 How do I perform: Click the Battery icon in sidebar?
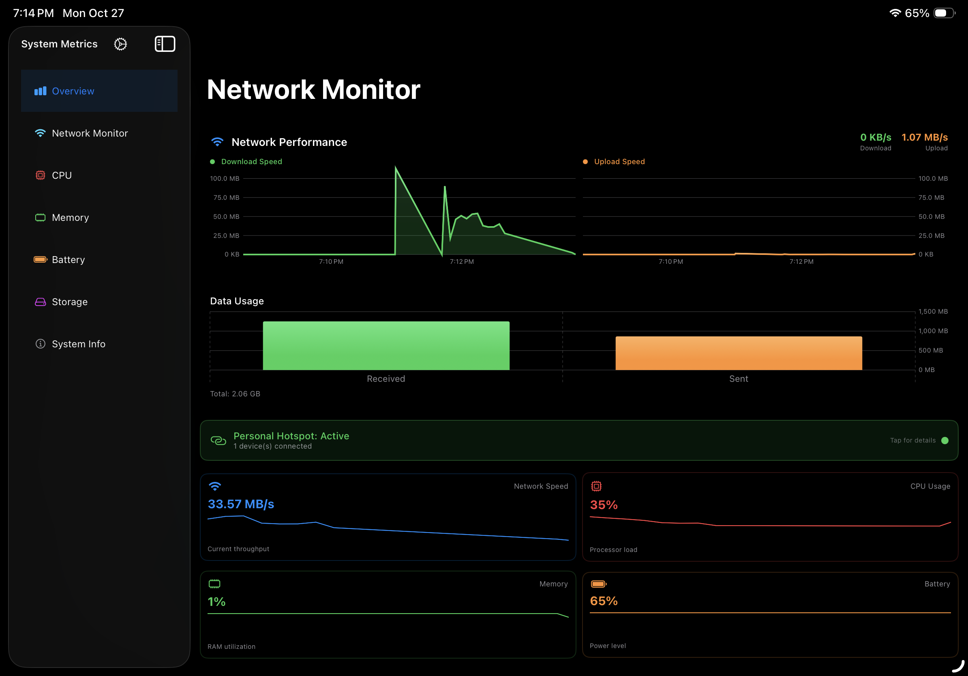41,260
